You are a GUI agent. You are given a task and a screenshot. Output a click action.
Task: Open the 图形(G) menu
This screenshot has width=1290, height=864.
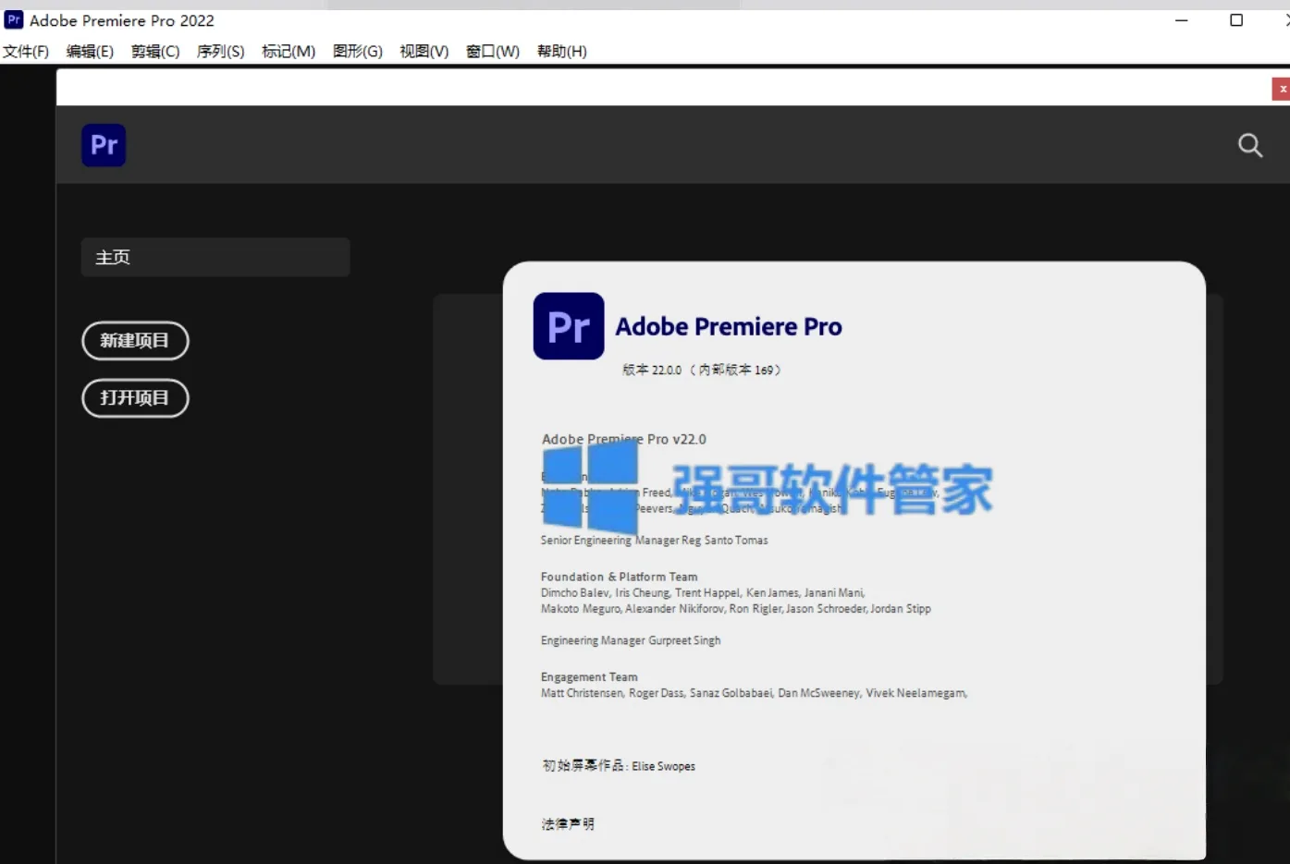click(358, 51)
